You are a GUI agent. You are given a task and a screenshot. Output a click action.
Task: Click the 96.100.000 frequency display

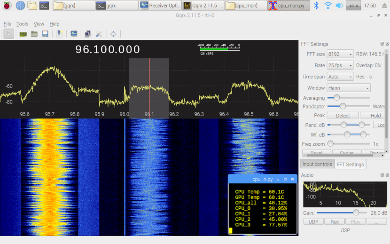[x=108, y=49]
